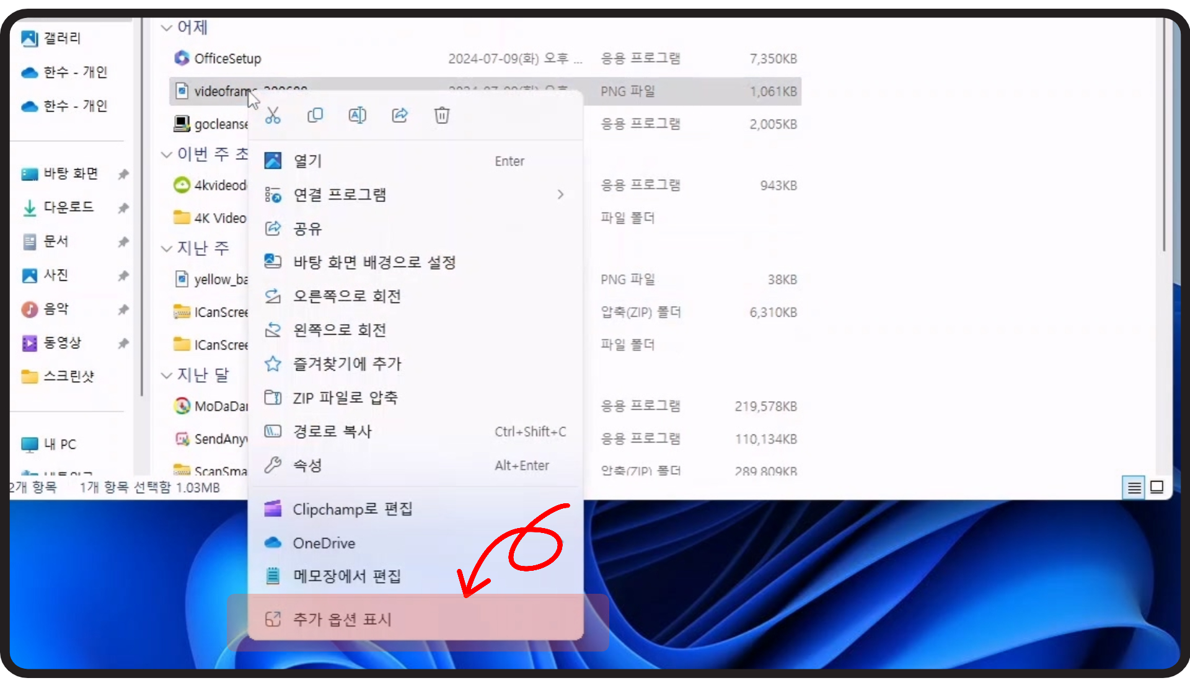1190x683 pixels.
Task: Collapse the 어제 group
Action: point(166,28)
